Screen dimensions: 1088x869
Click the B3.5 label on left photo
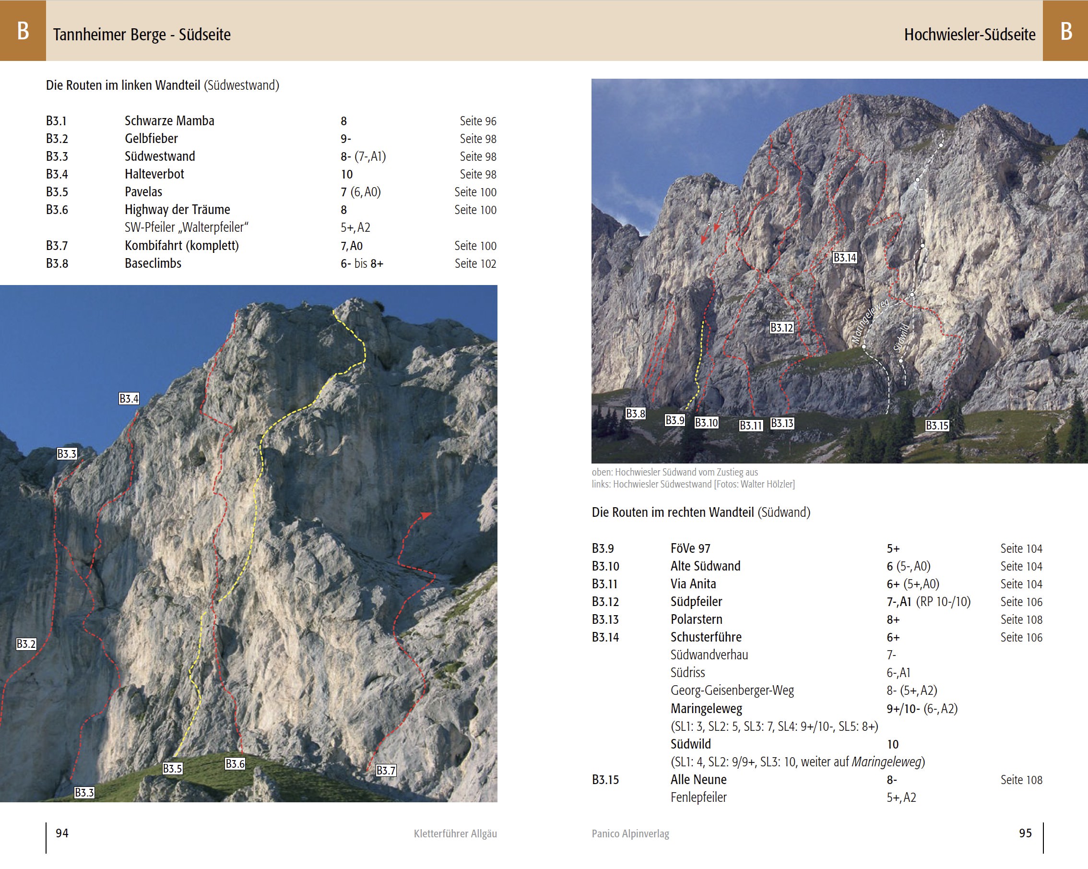click(173, 769)
